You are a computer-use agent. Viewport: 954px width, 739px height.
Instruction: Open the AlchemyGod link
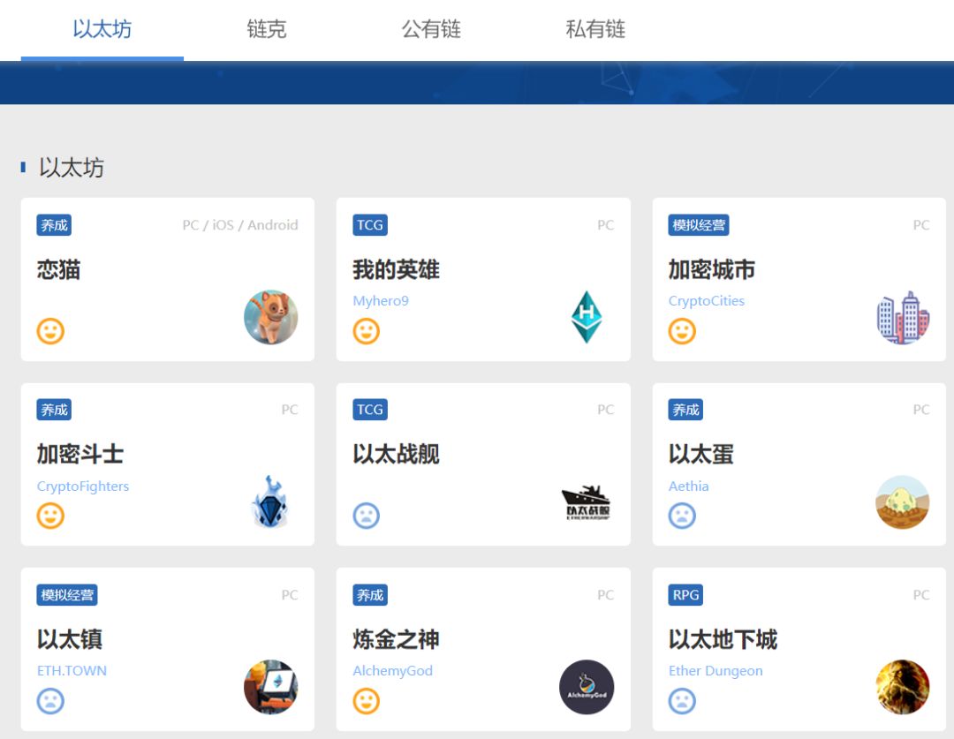point(392,671)
